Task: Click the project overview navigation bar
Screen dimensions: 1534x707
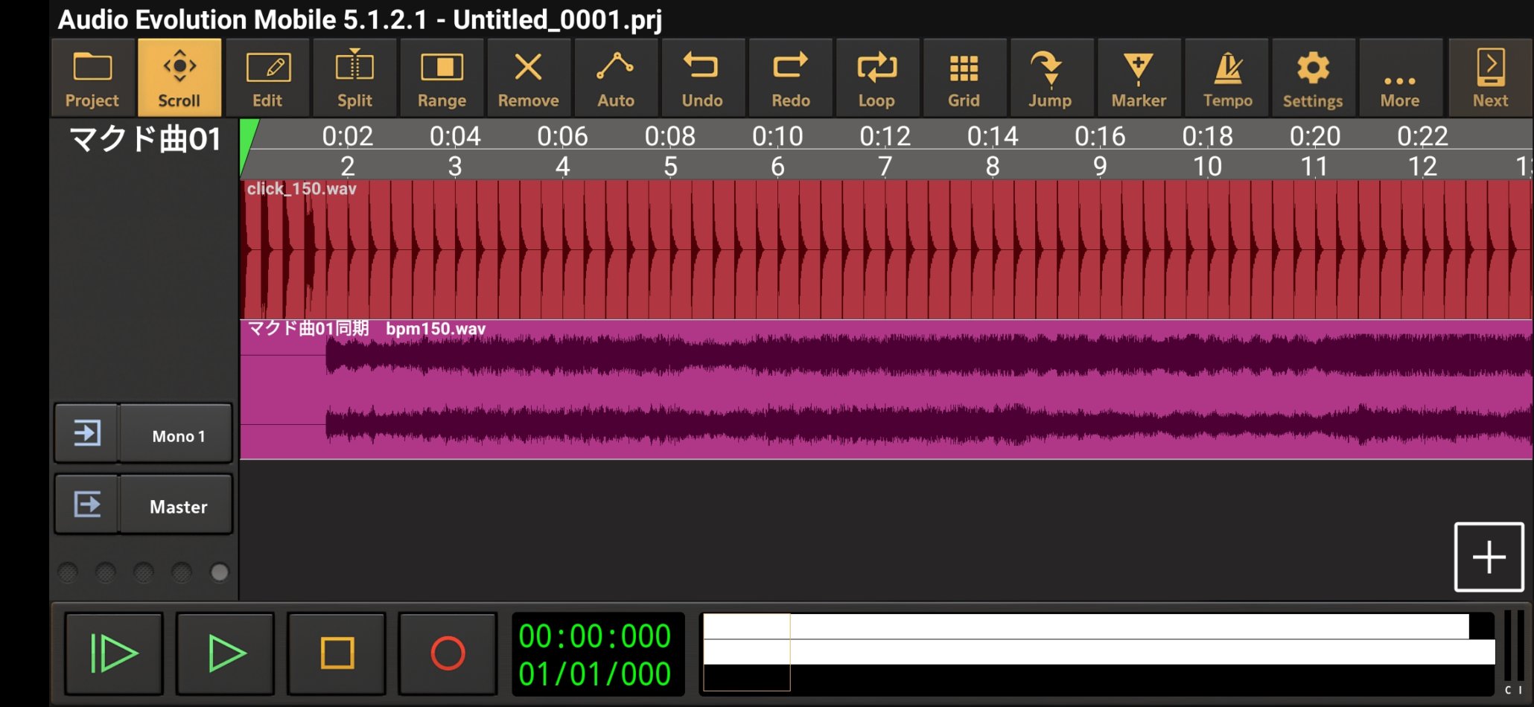Action: [x=1099, y=653]
